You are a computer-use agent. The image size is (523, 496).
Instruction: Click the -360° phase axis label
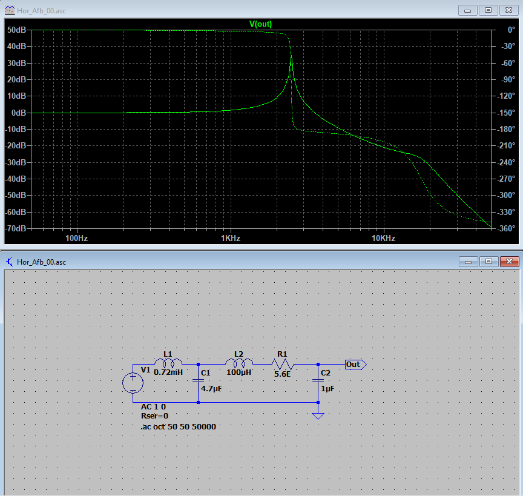(x=506, y=229)
